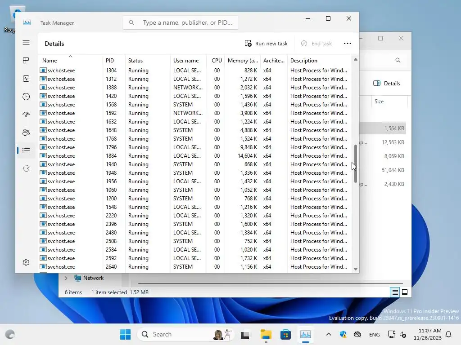Image resolution: width=461 pixels, height=345 pixels.
Task: Click Task Manager taskbar icon
Action: point(306,334)
